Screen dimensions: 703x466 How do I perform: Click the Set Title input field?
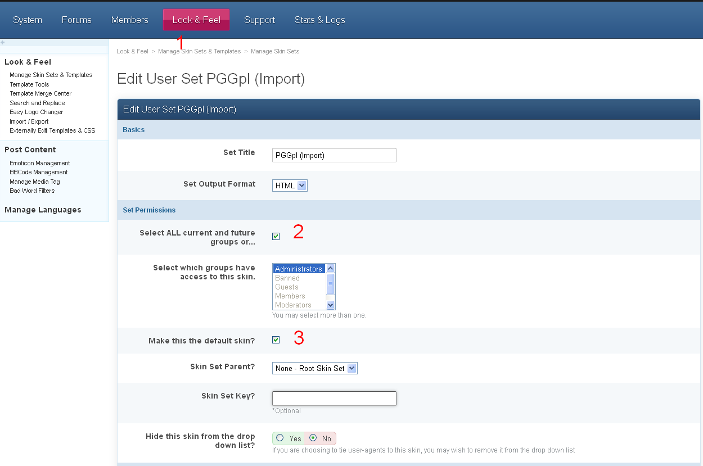(334, 155)
